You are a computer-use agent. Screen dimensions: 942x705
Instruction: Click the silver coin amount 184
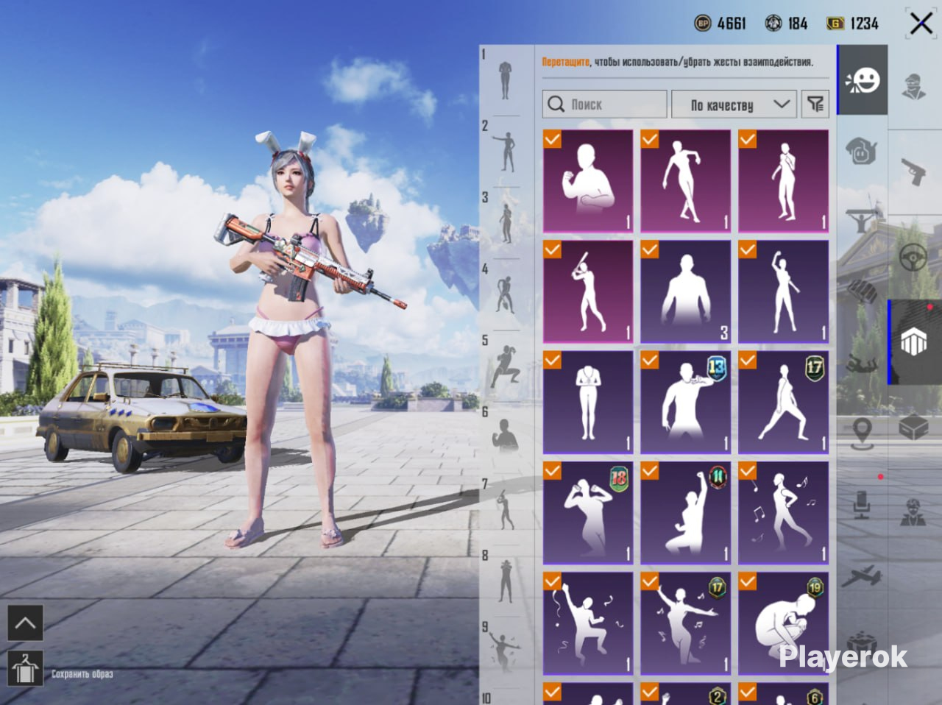click(x=798, y=24)
